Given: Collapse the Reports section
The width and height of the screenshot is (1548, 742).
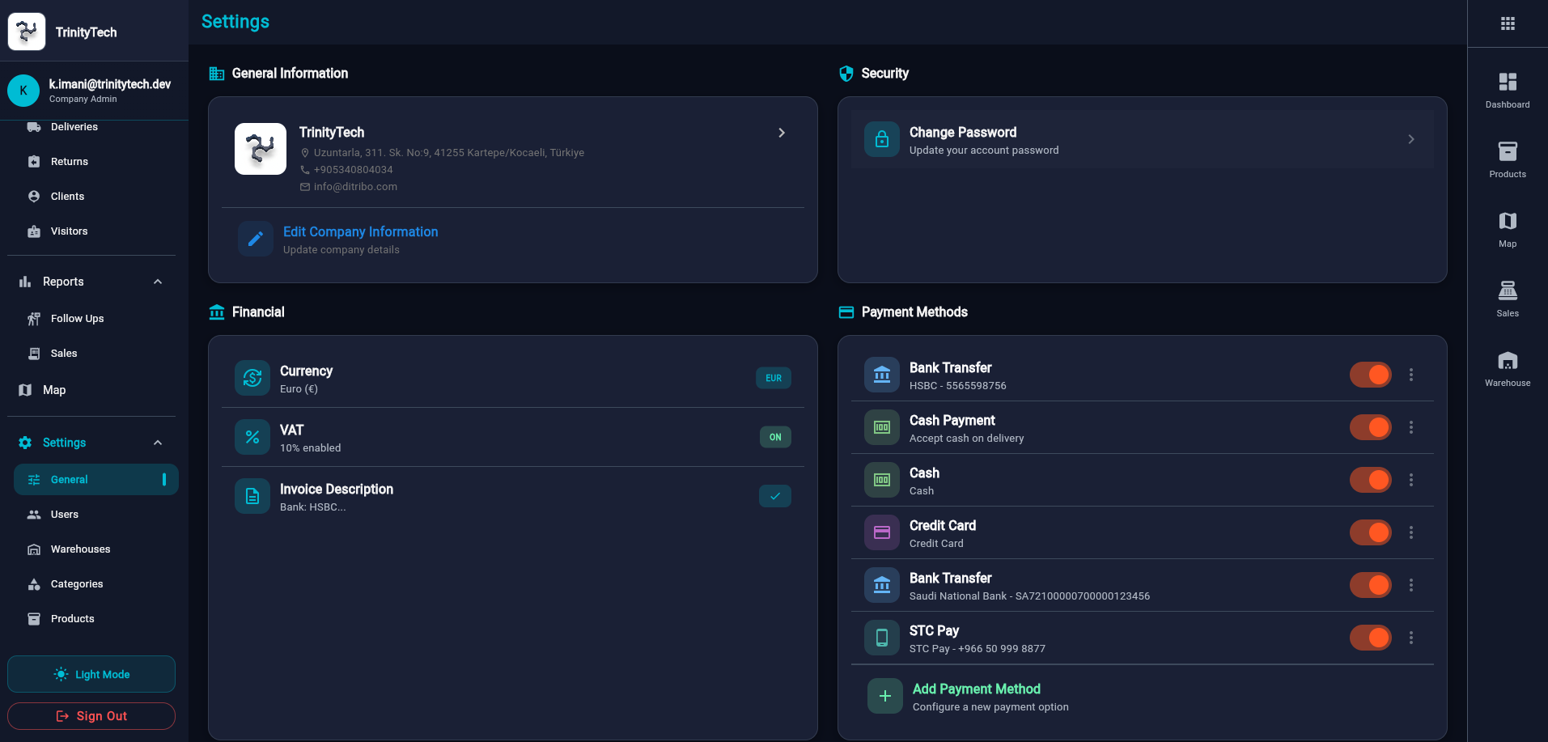Looking at the screenshot, I should coord(157,281).
